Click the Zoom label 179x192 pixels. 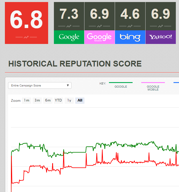tap(16, 101)
